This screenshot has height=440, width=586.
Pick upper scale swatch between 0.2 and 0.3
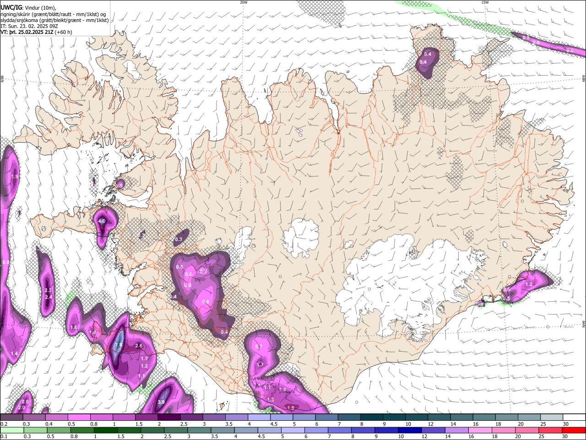(11, 417)
